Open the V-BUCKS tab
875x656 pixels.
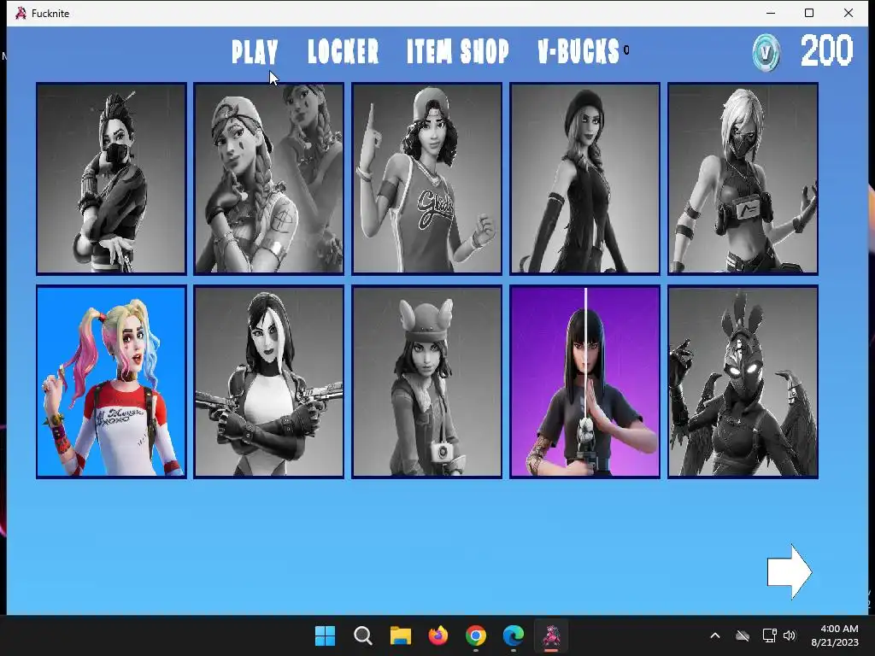coord(578,52)
